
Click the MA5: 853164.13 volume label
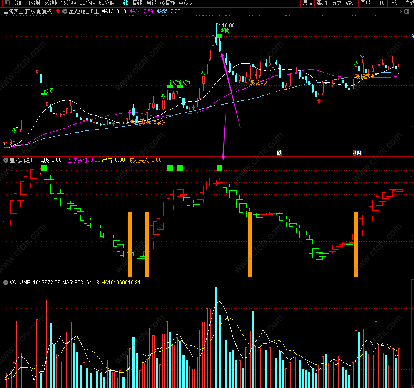pyautogui.click(x=81, y=283)
